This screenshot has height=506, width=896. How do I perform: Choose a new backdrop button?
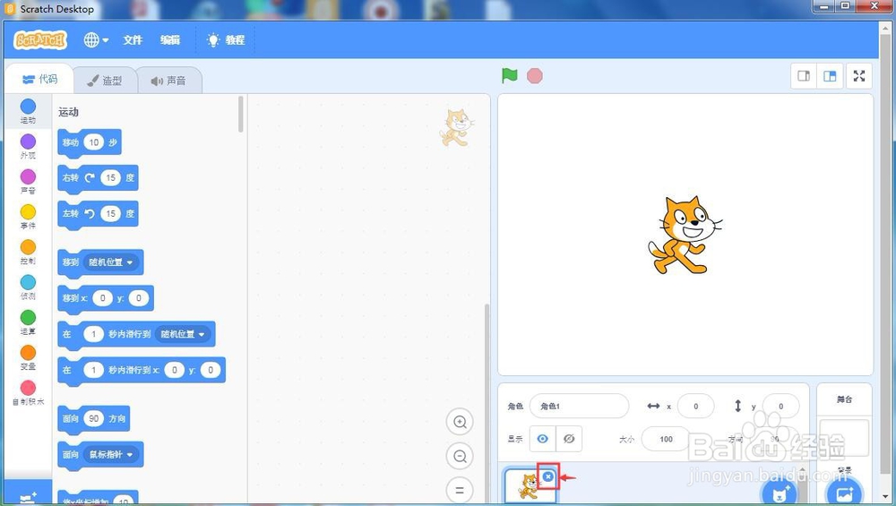coord(844,493)
